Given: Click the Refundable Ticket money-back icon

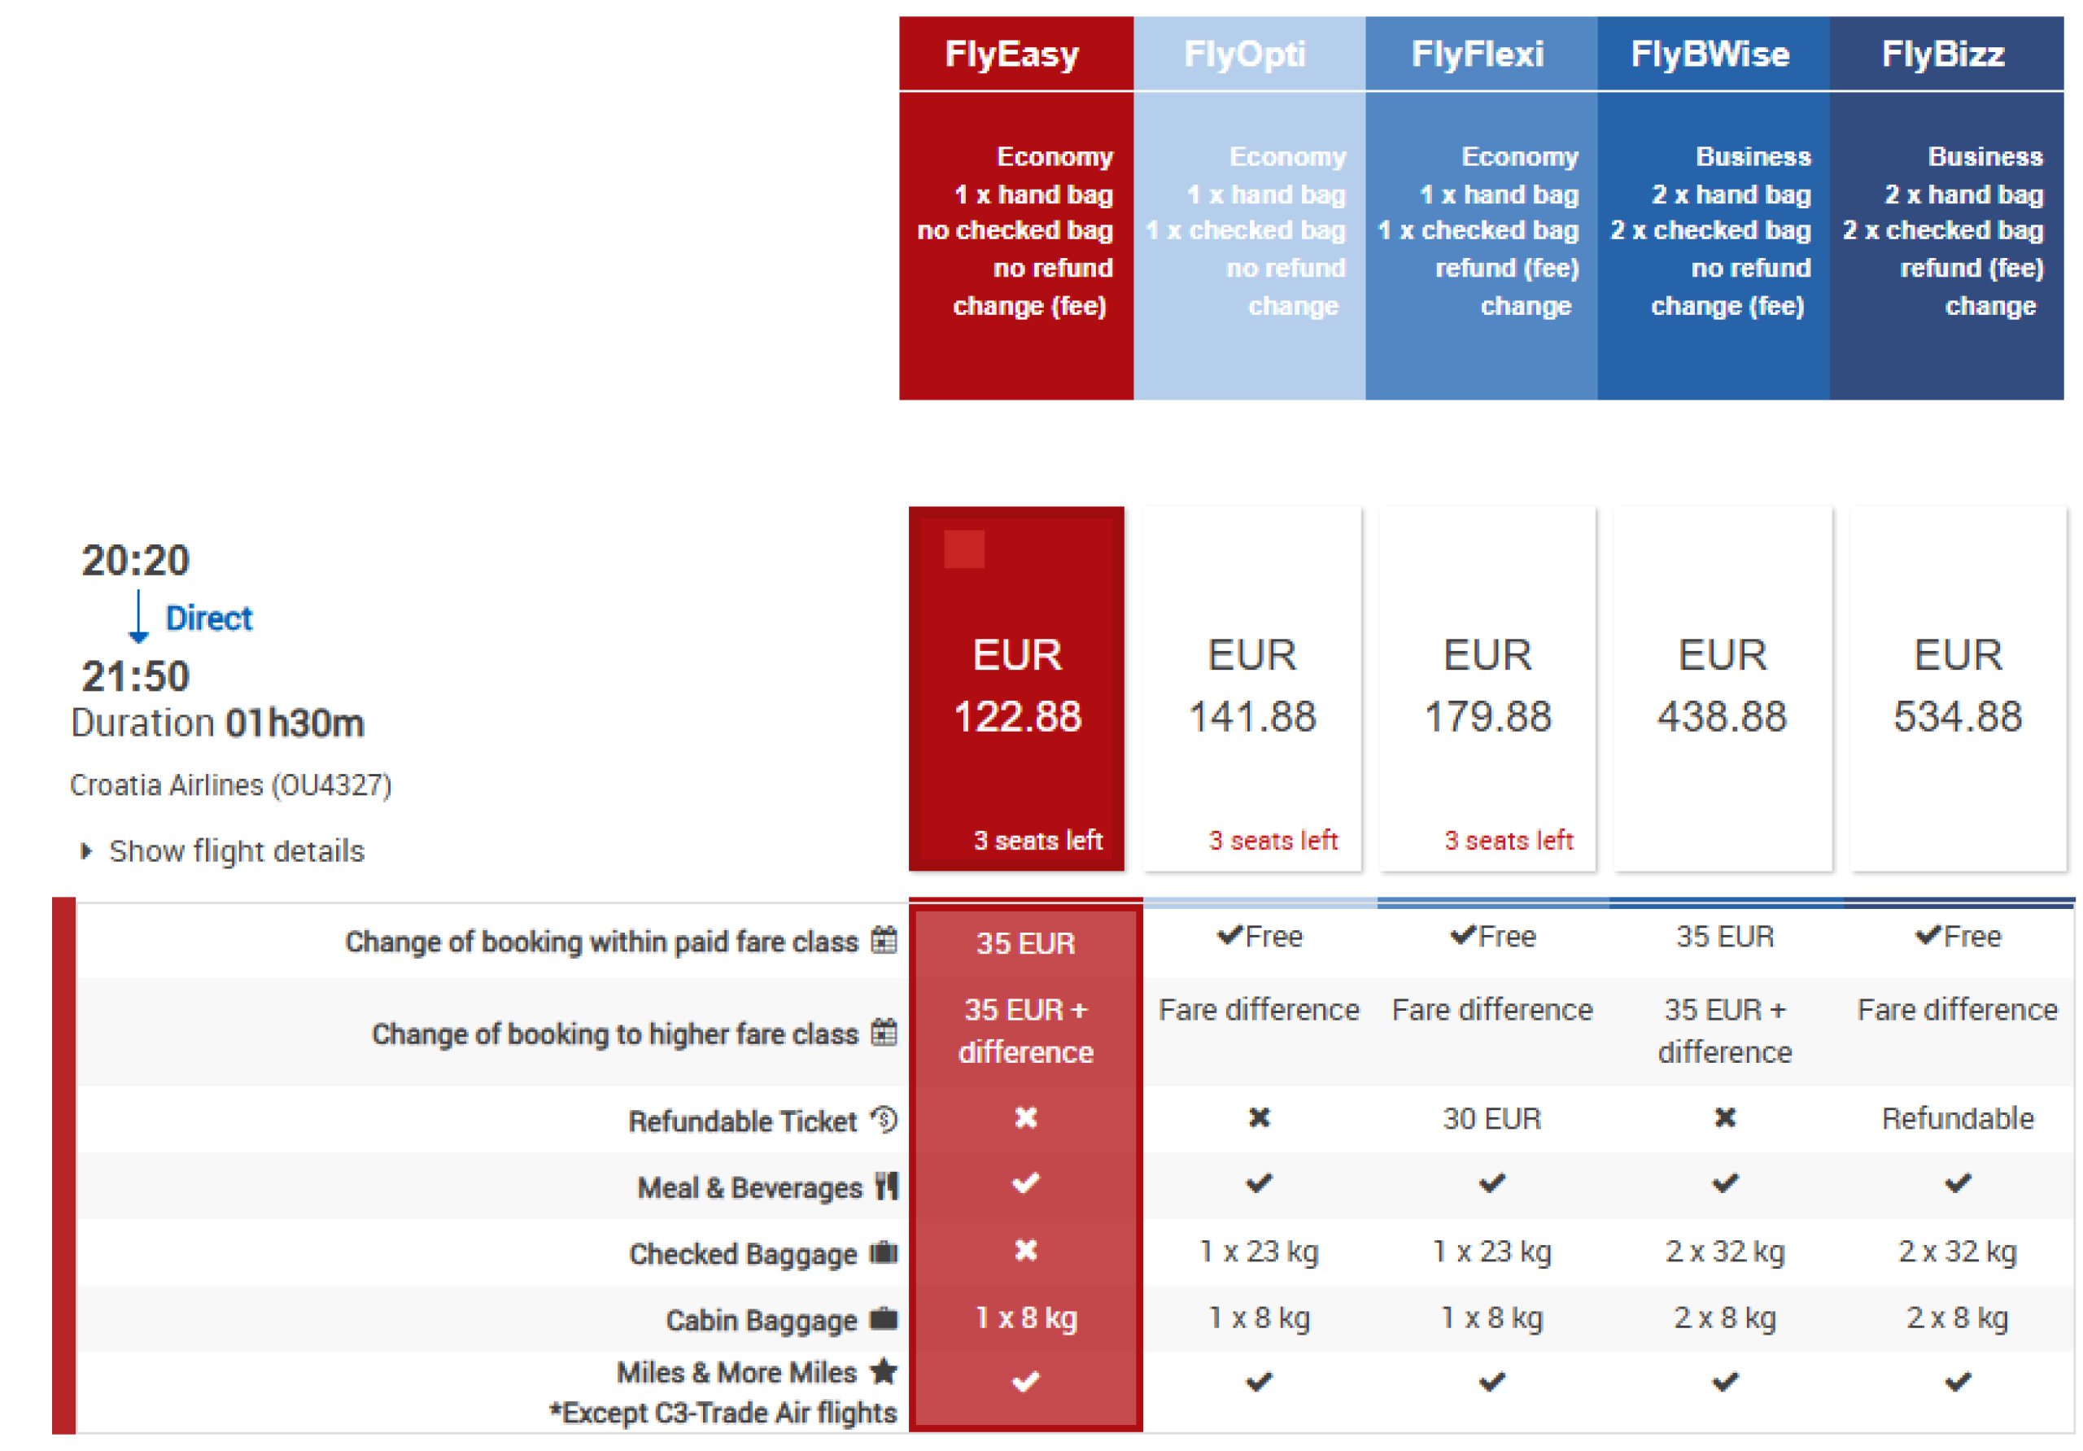Looking at the screenshot, I should click(x=884, y=1120).
